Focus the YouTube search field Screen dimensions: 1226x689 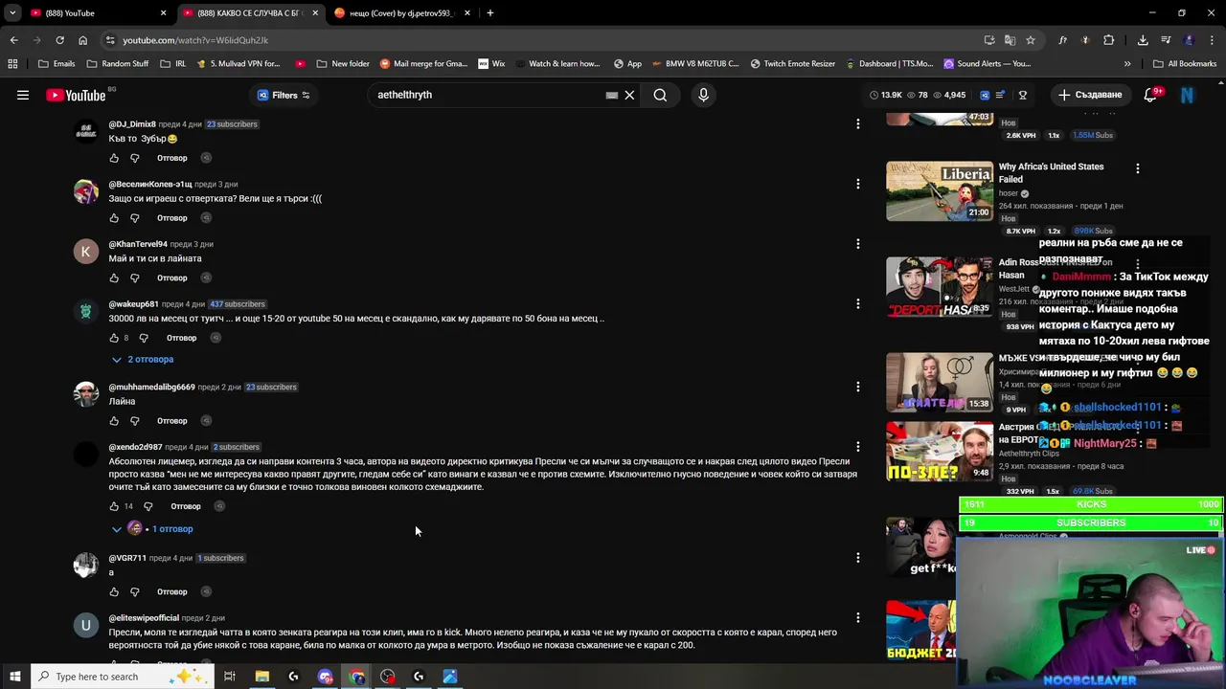[x=488, y=95]
